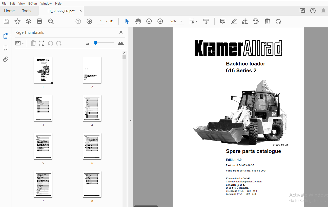
Task: Open the Help menu
Action: point(58,4)
